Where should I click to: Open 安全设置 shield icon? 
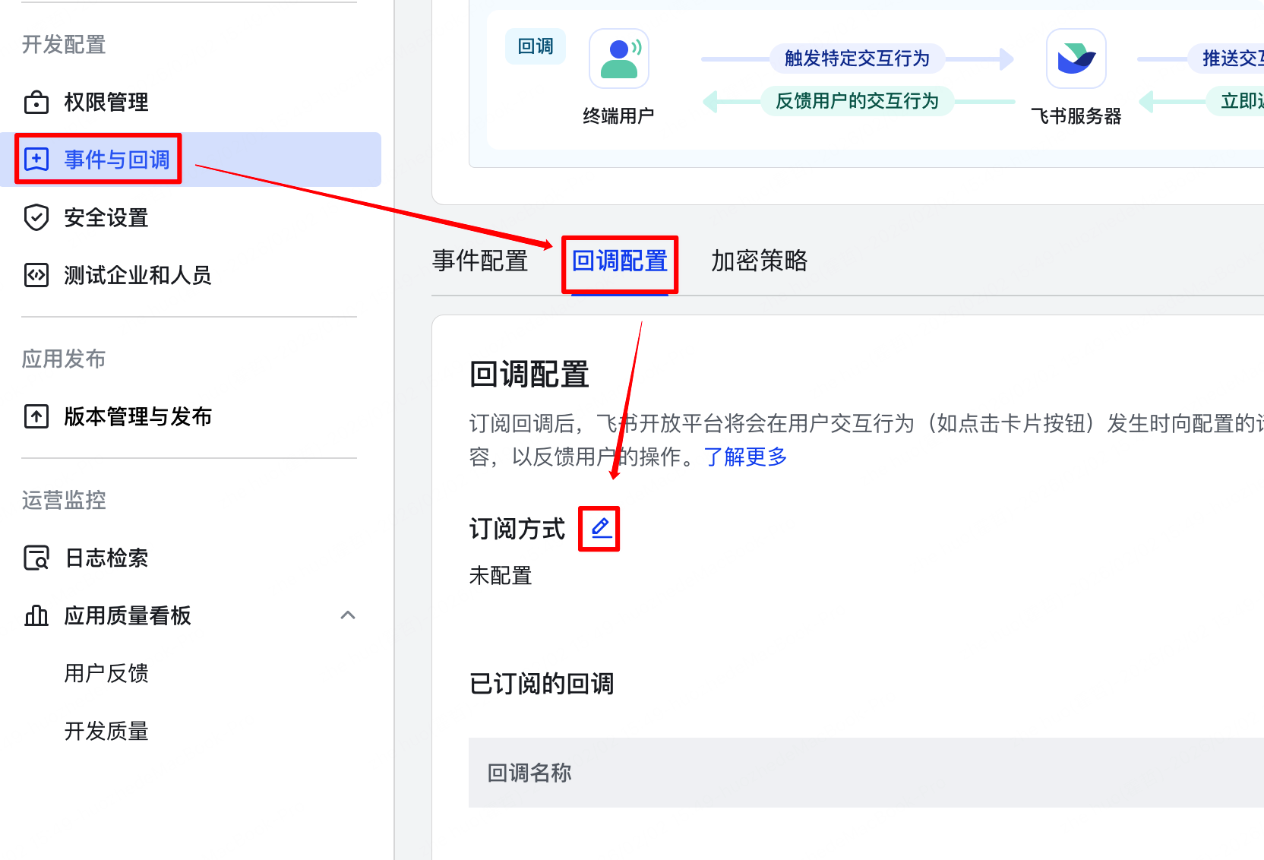coord(36,218)
